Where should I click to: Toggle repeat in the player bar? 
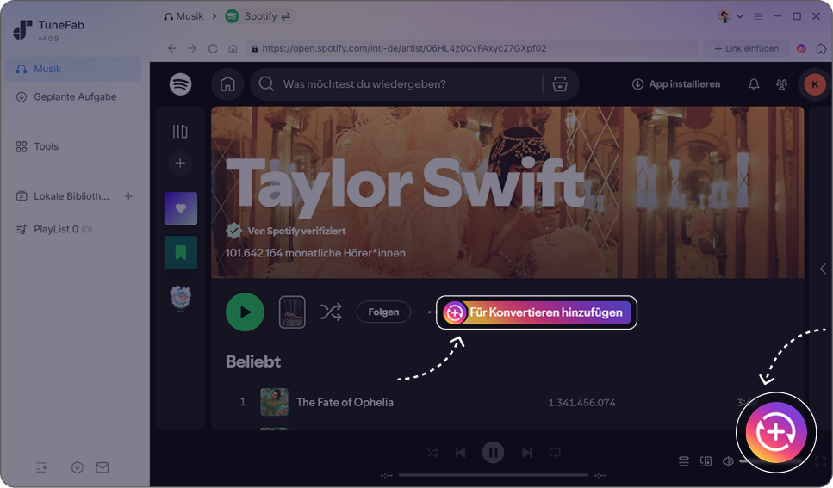555,453
